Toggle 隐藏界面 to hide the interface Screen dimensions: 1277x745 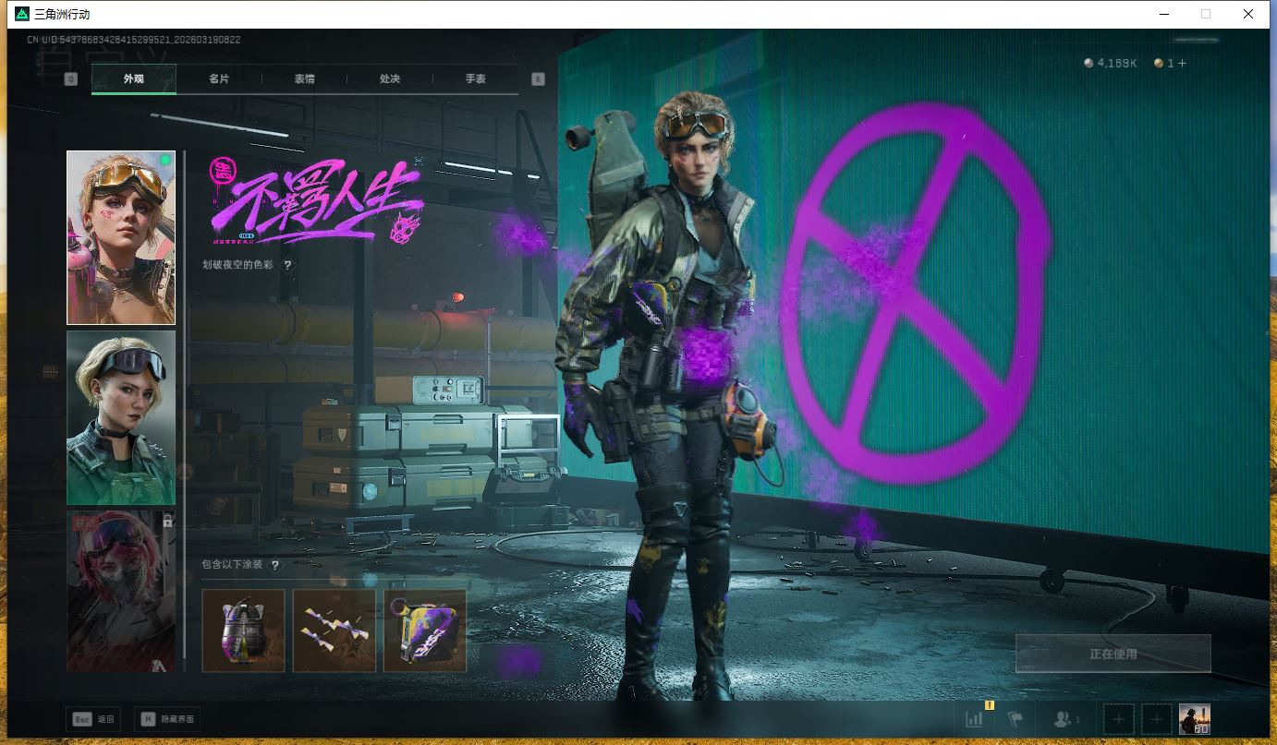pos(167,719)
